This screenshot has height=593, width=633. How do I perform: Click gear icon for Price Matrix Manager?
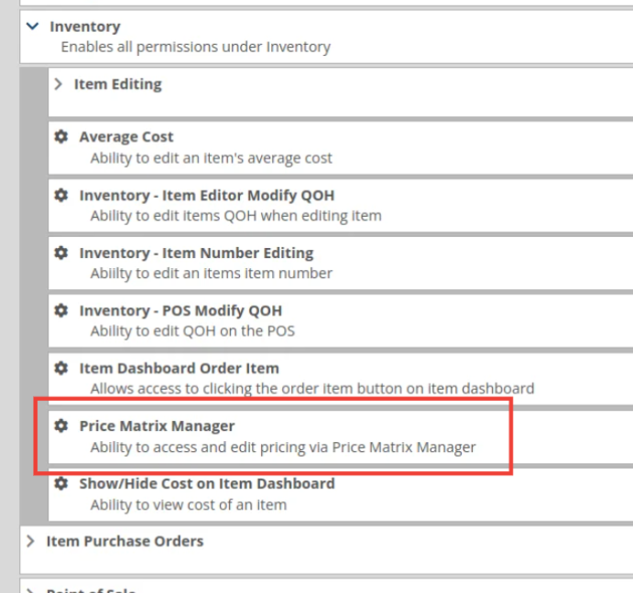coord(61,426)
